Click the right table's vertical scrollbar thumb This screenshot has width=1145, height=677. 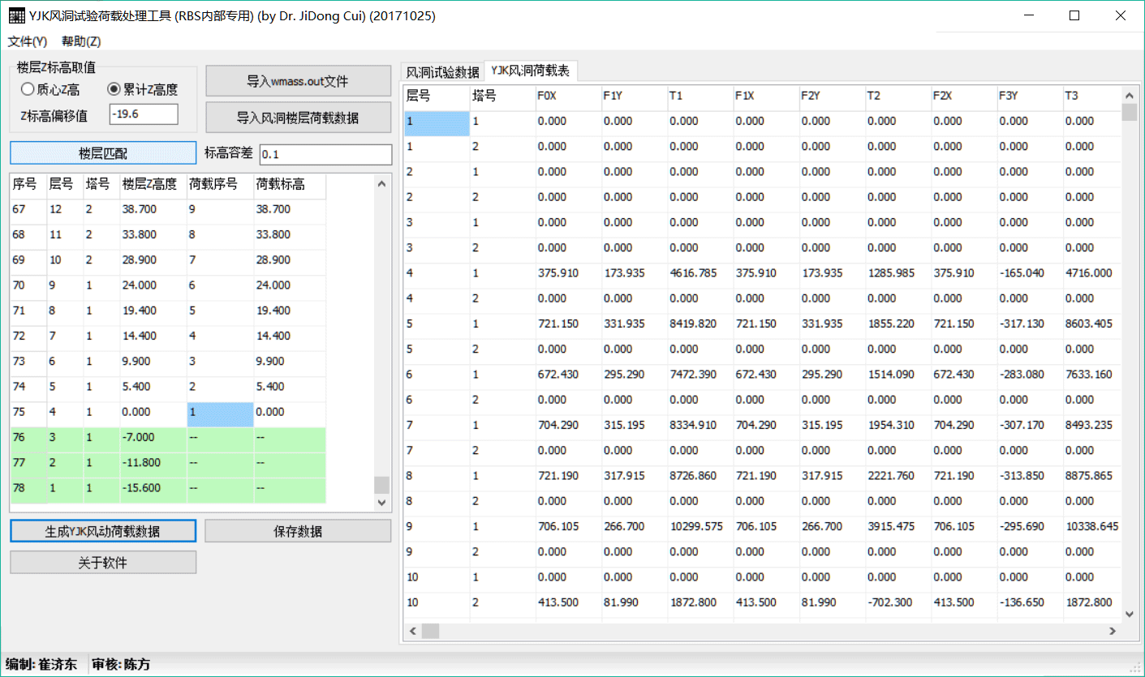tap(1129, 112)
